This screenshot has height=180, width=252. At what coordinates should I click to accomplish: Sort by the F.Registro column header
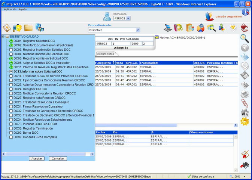(104, 63)
